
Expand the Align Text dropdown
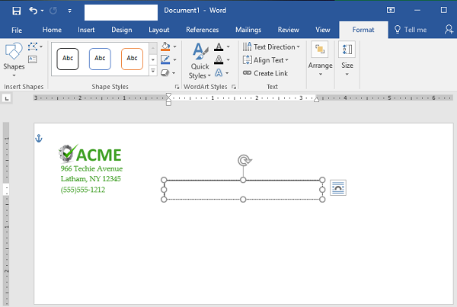click(267, 60)
